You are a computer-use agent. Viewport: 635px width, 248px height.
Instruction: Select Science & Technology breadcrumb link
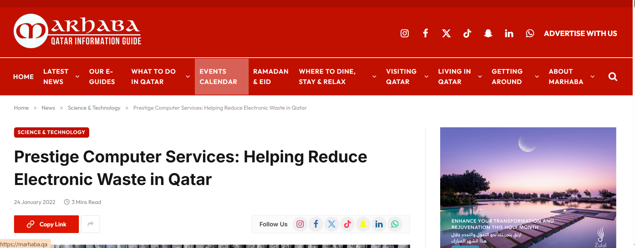[x=94, y=108]
